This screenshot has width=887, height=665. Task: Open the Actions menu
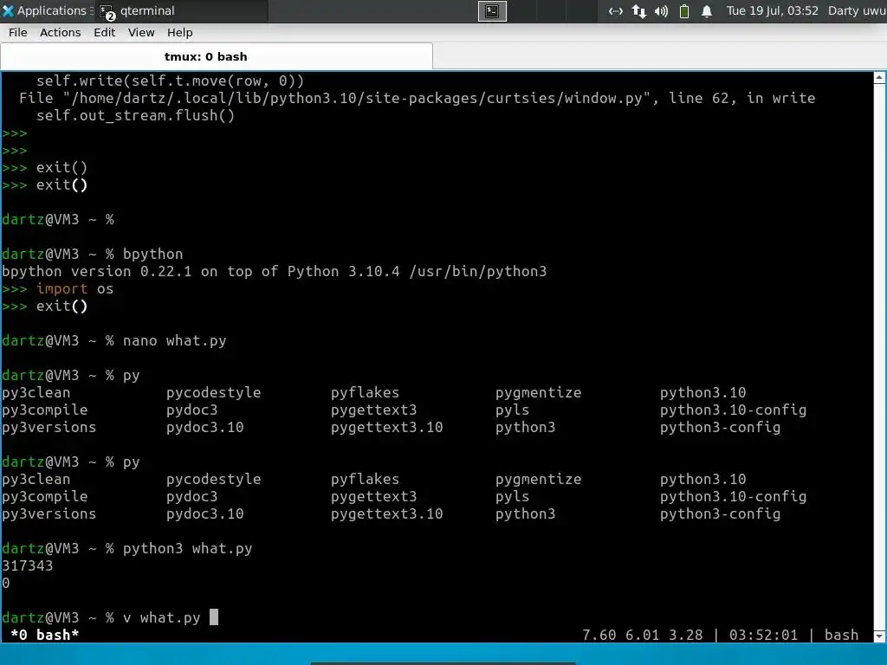(60, 33)
